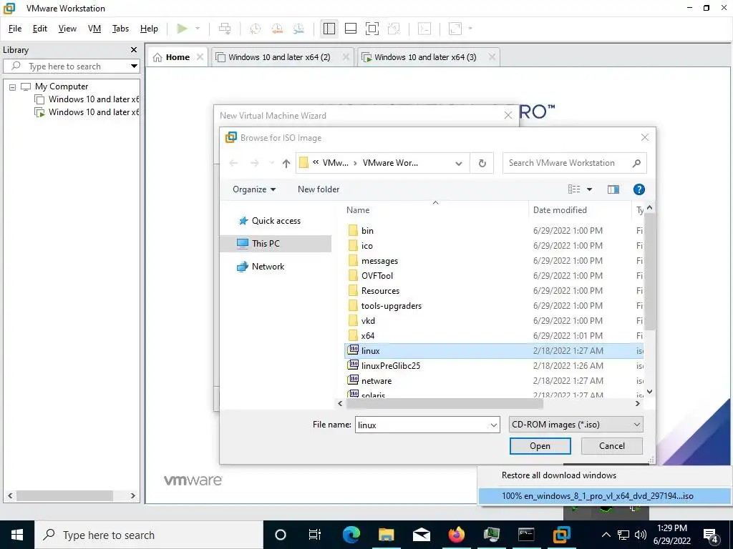Click the horizontal scrollbar in file list

444,403
